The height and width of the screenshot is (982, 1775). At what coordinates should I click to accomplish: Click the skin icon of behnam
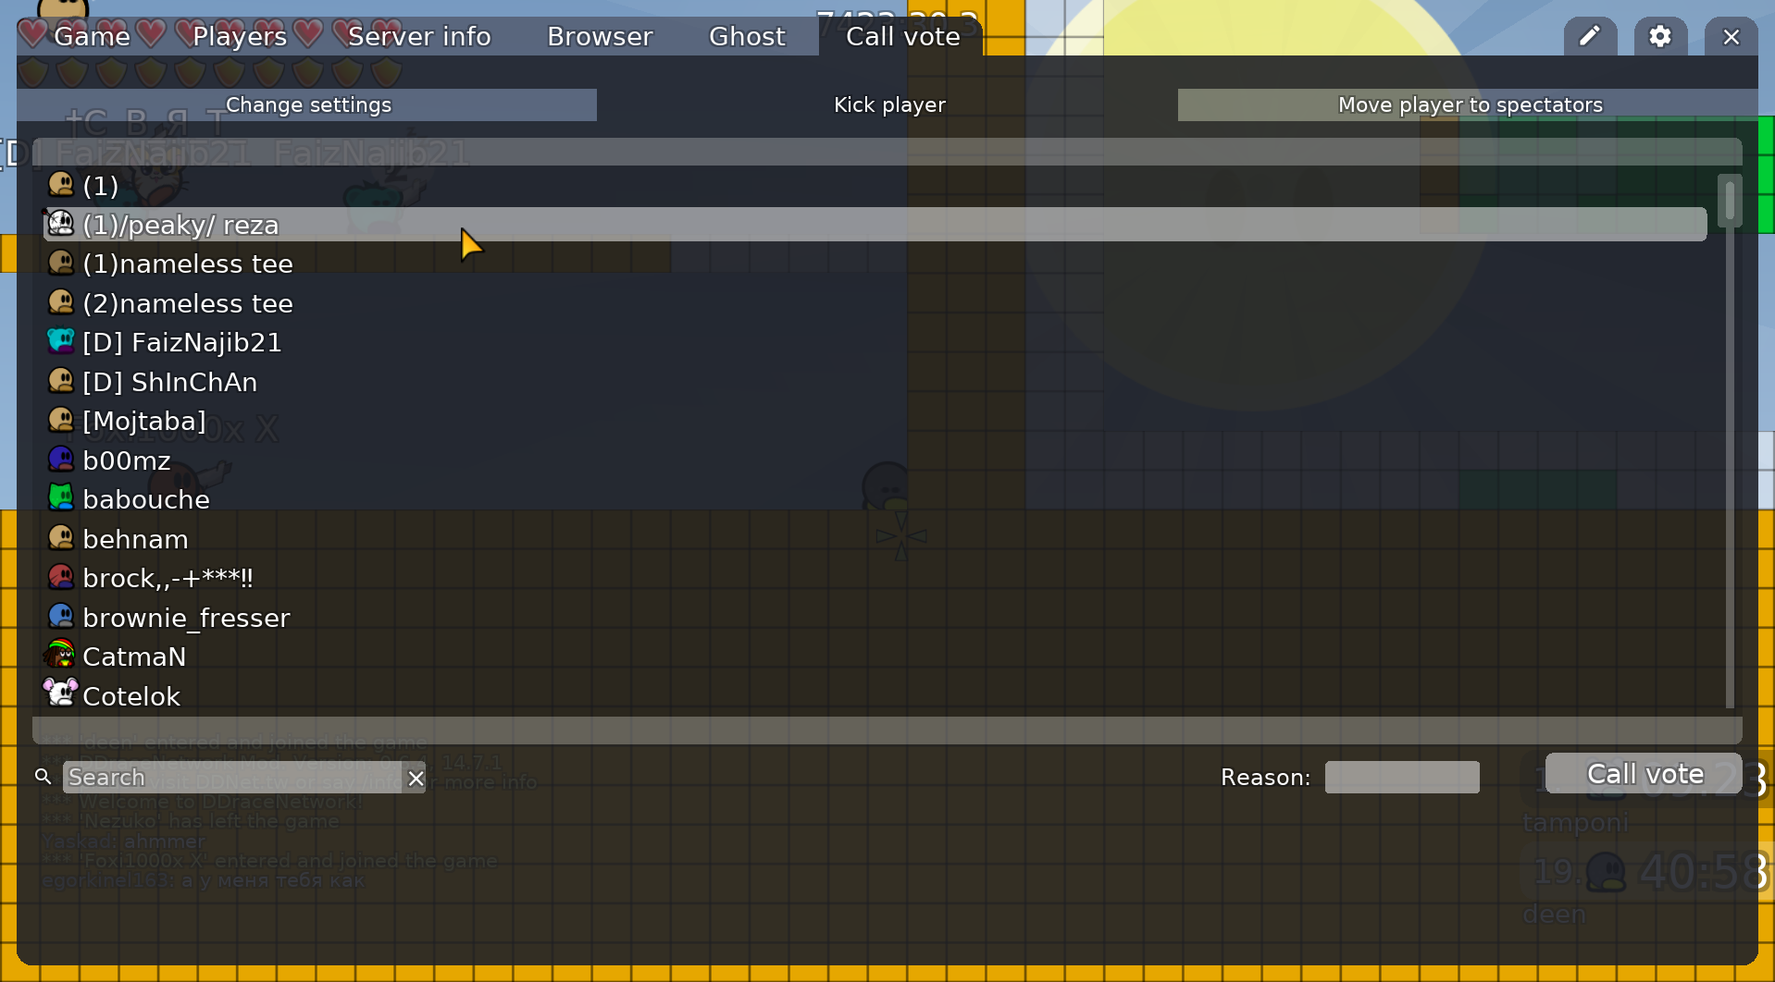(x=61, y=538)
